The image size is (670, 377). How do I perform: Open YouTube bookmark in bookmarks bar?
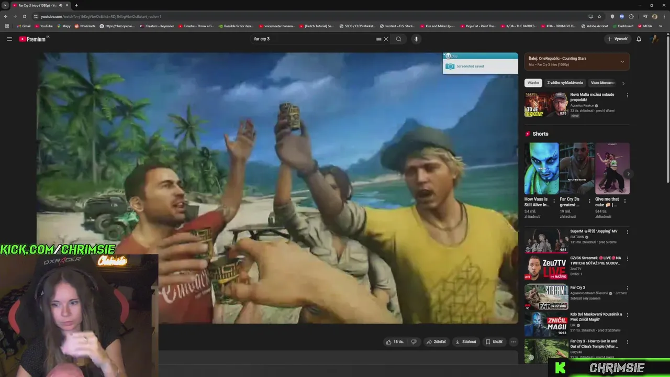(x=43, y=26)
